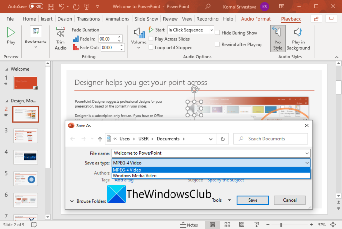Viewport: 342px width, 229px height.
Task: Click the Redo icon in title bar
Action: (x=76, y=7)
